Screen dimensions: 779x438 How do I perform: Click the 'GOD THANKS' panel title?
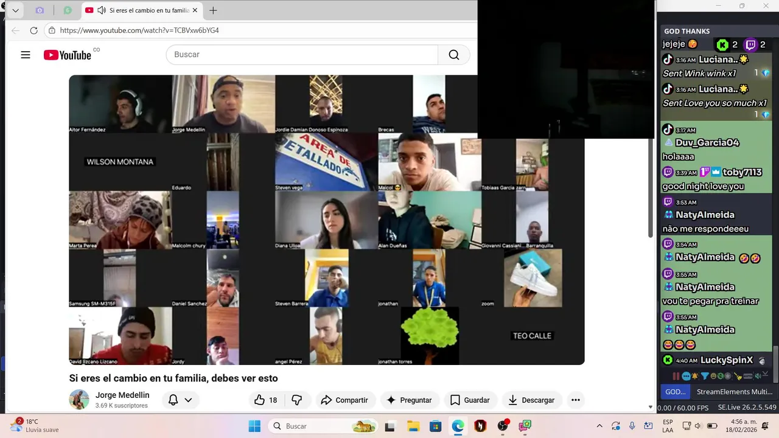coord(686,31)
